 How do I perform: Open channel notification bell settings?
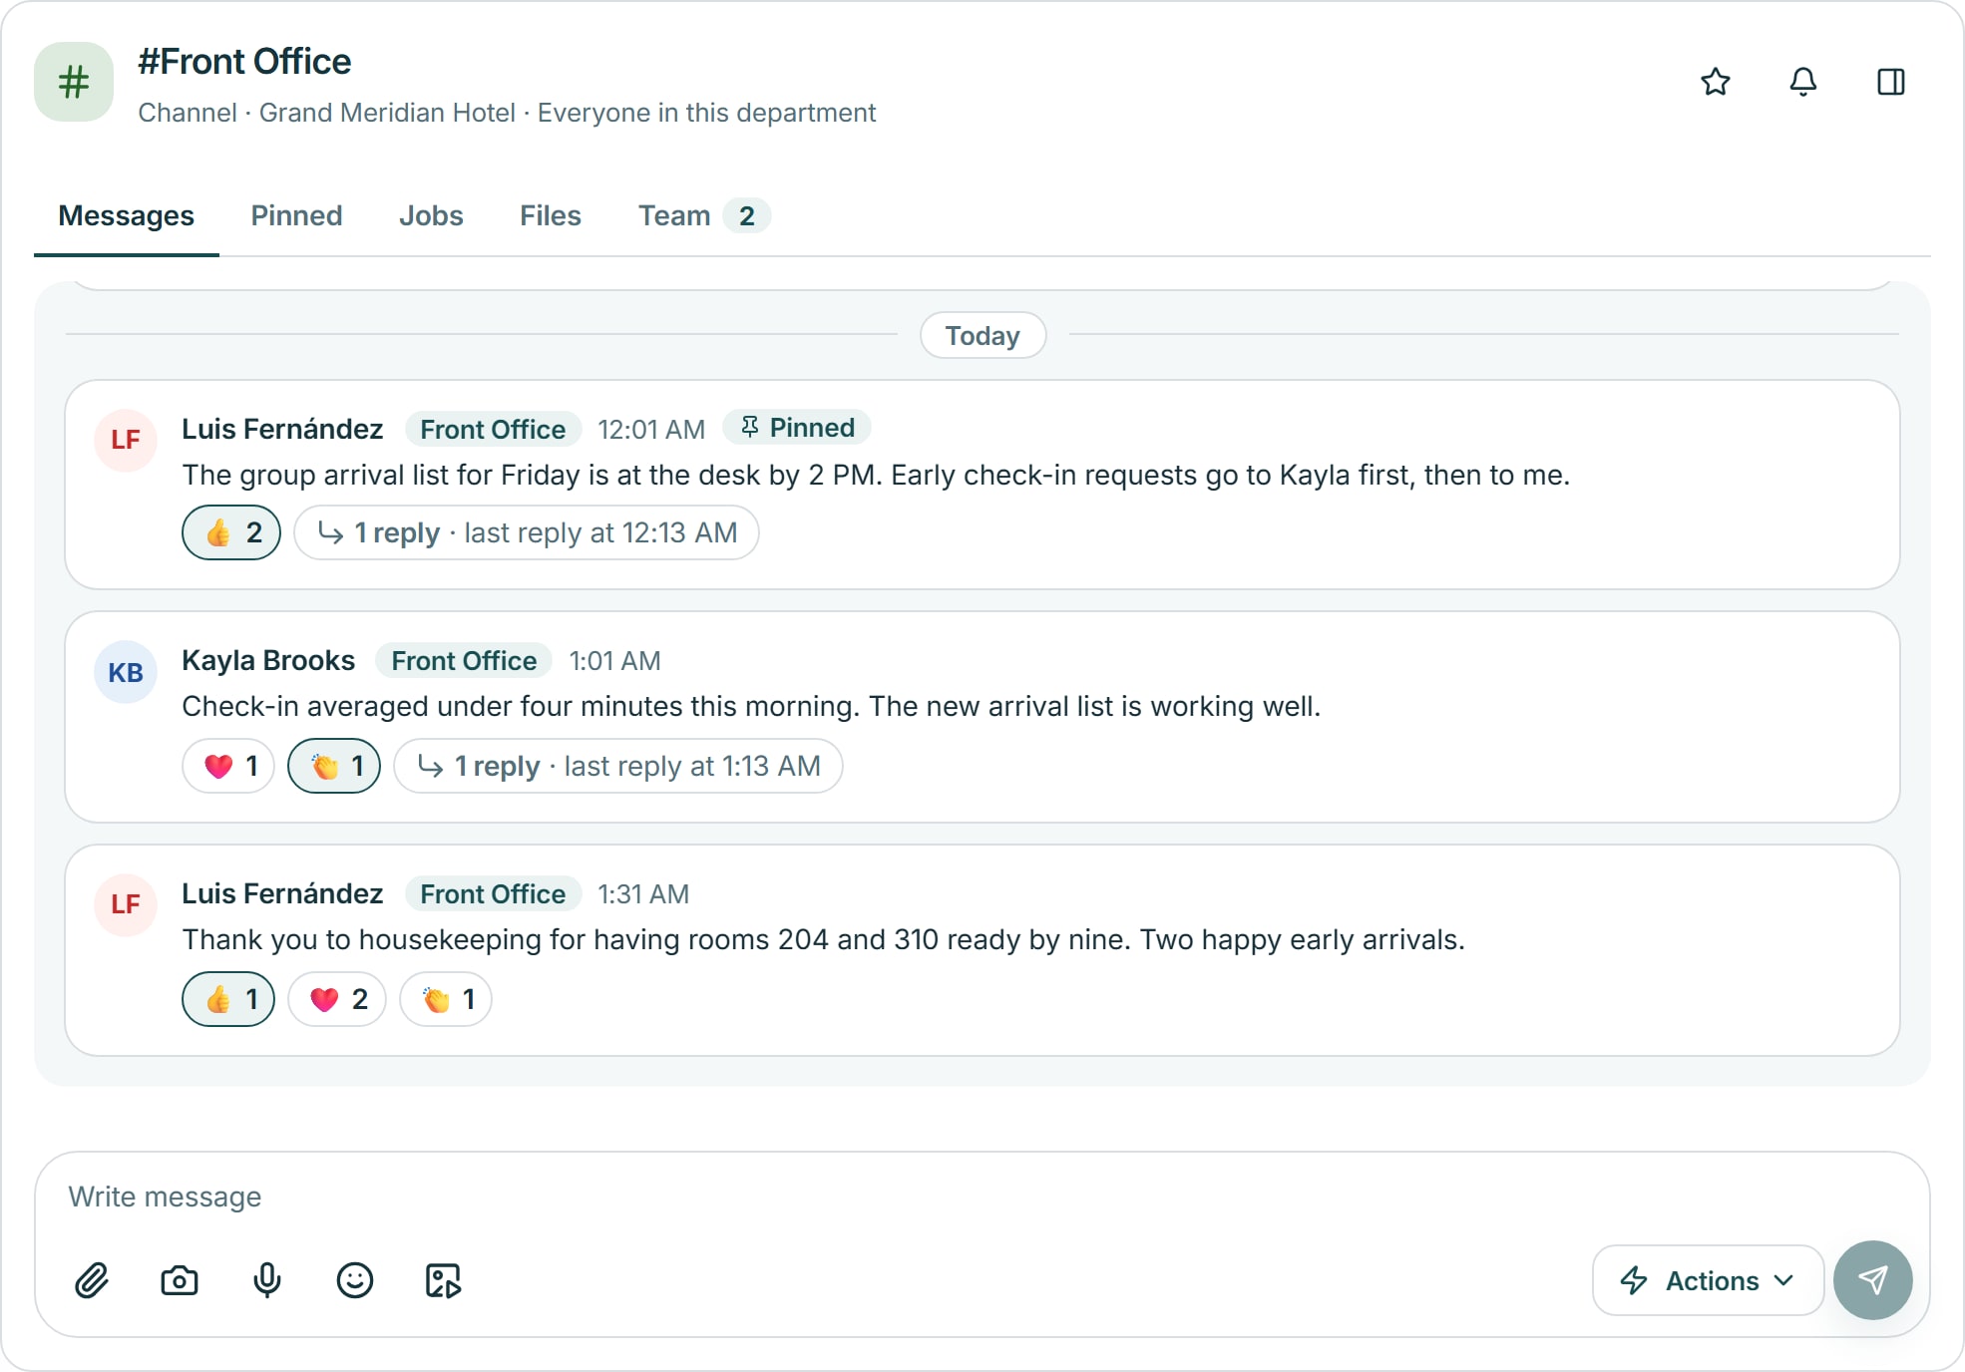coord(1803,82)
